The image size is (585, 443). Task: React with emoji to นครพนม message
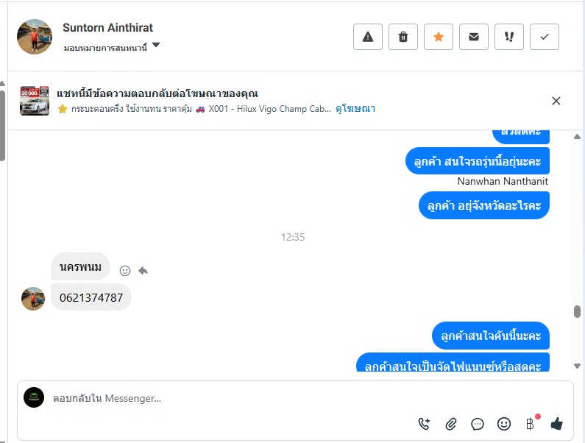tap(125, 271)
